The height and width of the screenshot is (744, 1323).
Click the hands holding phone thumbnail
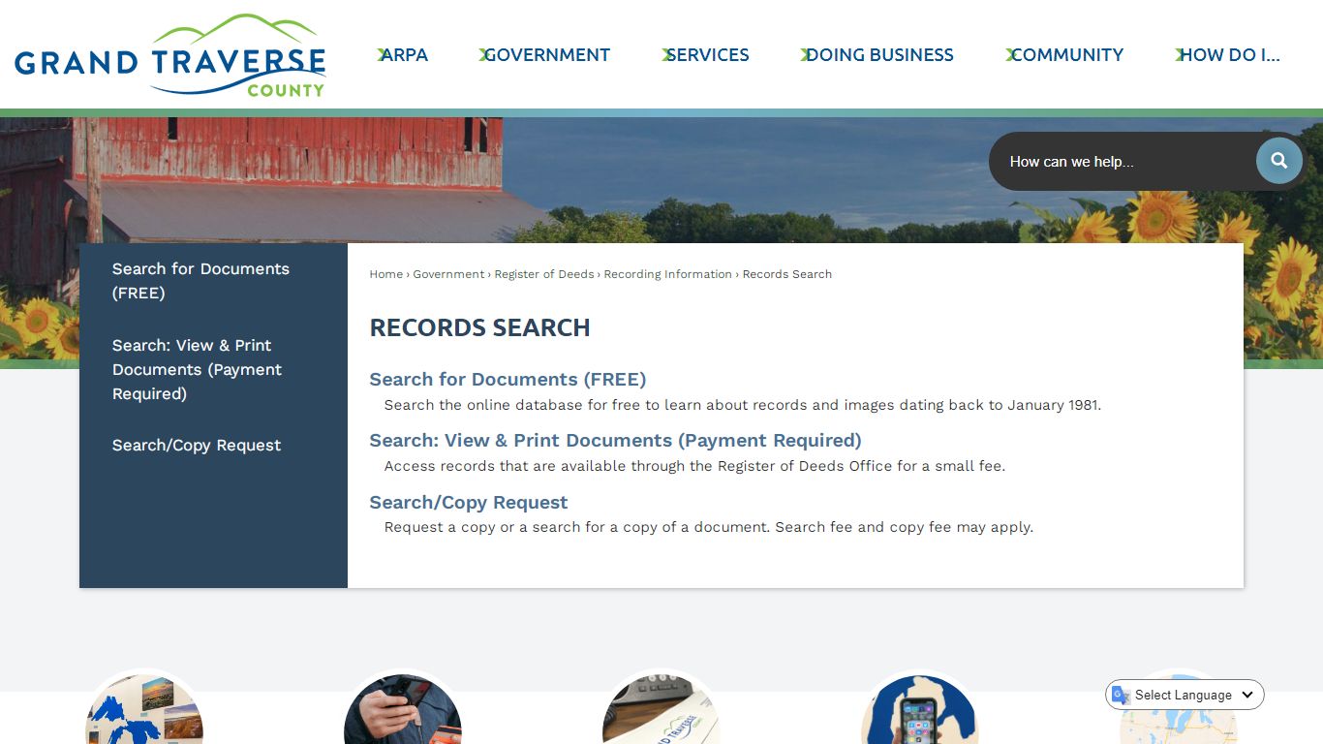(x=403, y=709)
